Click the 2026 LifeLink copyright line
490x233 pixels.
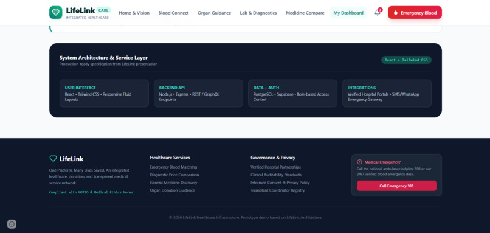[246, 217]
